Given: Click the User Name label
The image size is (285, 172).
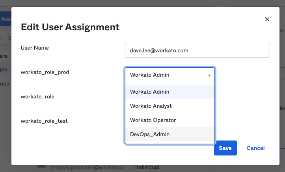Looking at the screenshot, I should point(34,48).
